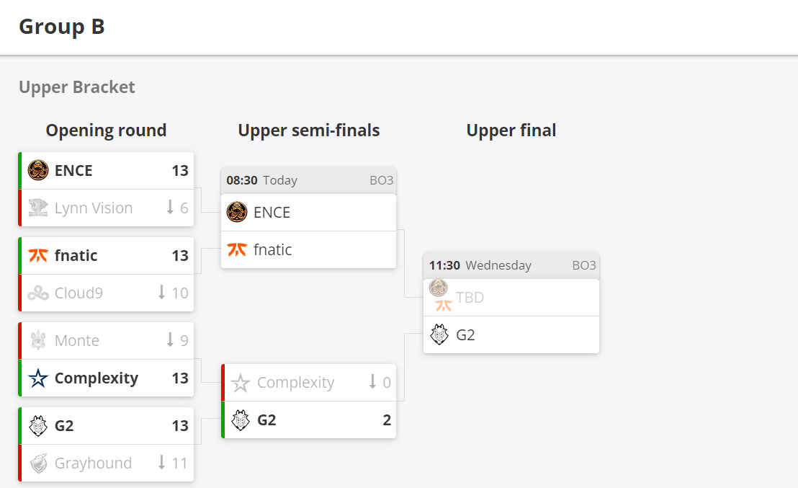Open the 08:30 Today match header
The image size is (798, 488).
[308, 180]
